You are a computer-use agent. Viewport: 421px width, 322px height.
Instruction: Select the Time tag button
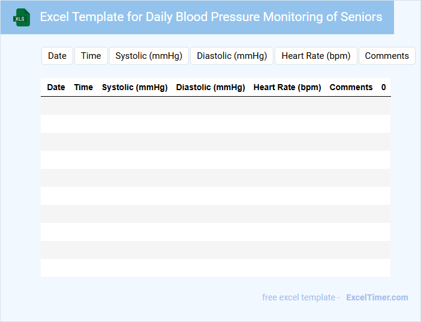point(91,56)
